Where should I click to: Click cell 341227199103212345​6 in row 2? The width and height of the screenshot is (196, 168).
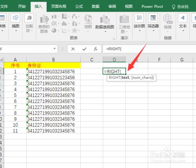coord(53,77)
